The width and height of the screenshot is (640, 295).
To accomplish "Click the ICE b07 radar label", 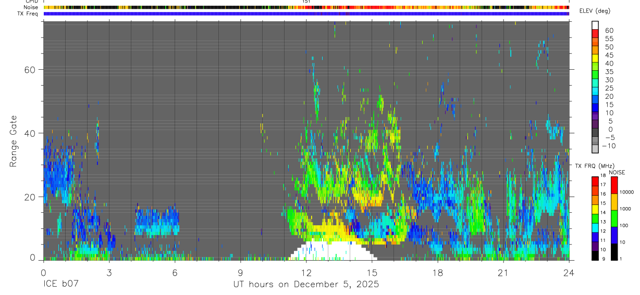I will pos(60,285).
